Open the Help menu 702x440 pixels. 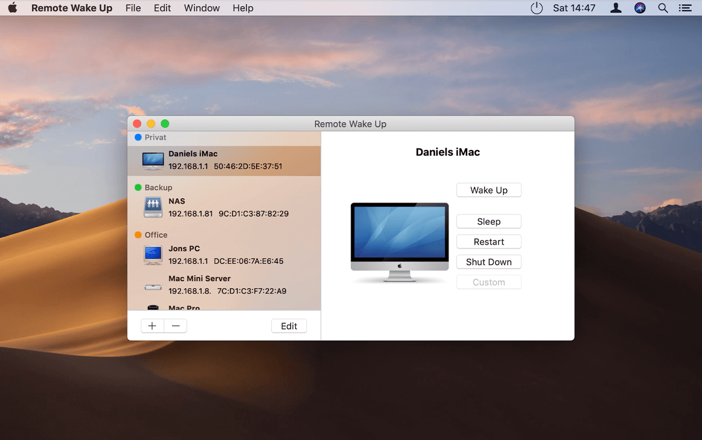(243, 8)
